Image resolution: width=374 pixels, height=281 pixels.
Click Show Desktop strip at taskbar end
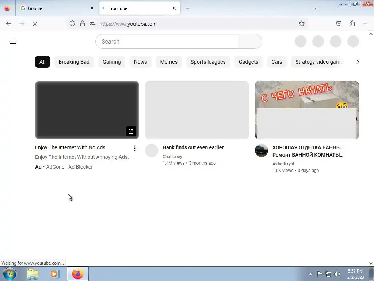click(371, 274)
